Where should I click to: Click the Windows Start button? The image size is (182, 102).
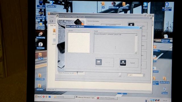tap(38, 96)
